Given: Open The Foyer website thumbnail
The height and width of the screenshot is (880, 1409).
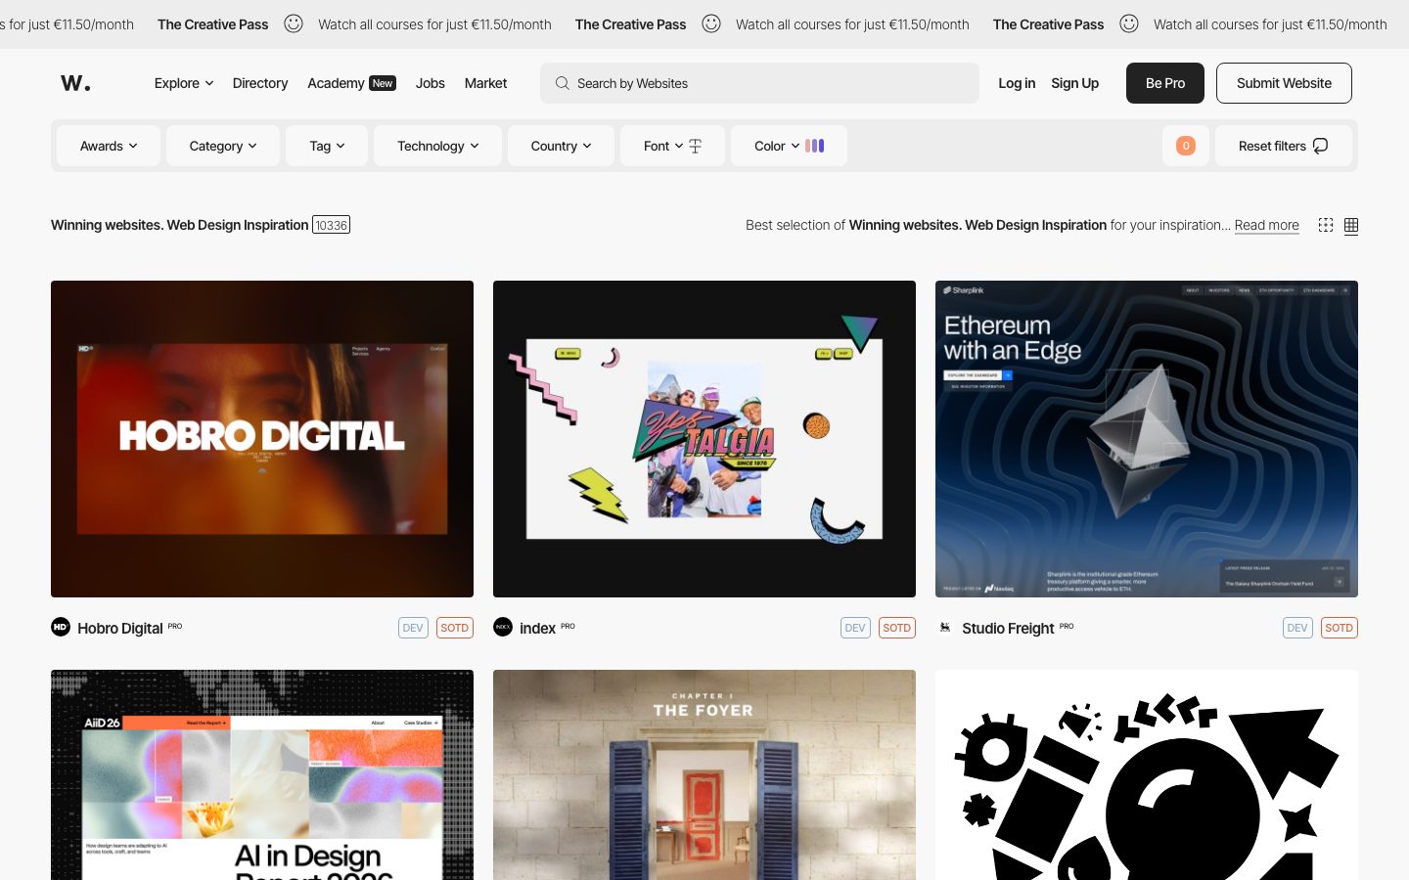Looking at the screenshot, I should tap(704, 774).
